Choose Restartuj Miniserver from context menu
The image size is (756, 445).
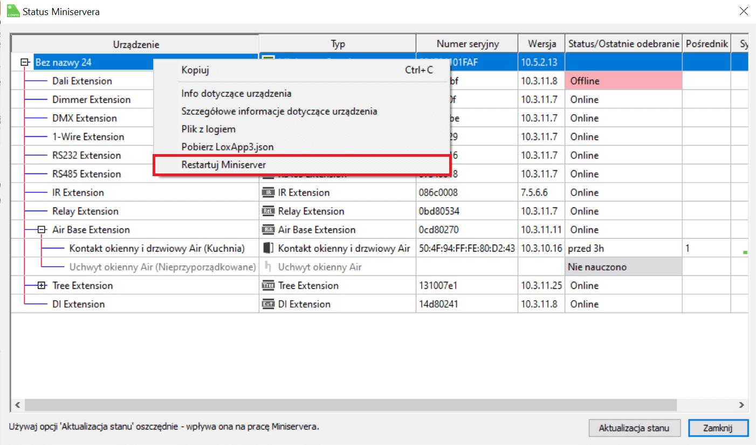tap(224, 165)
